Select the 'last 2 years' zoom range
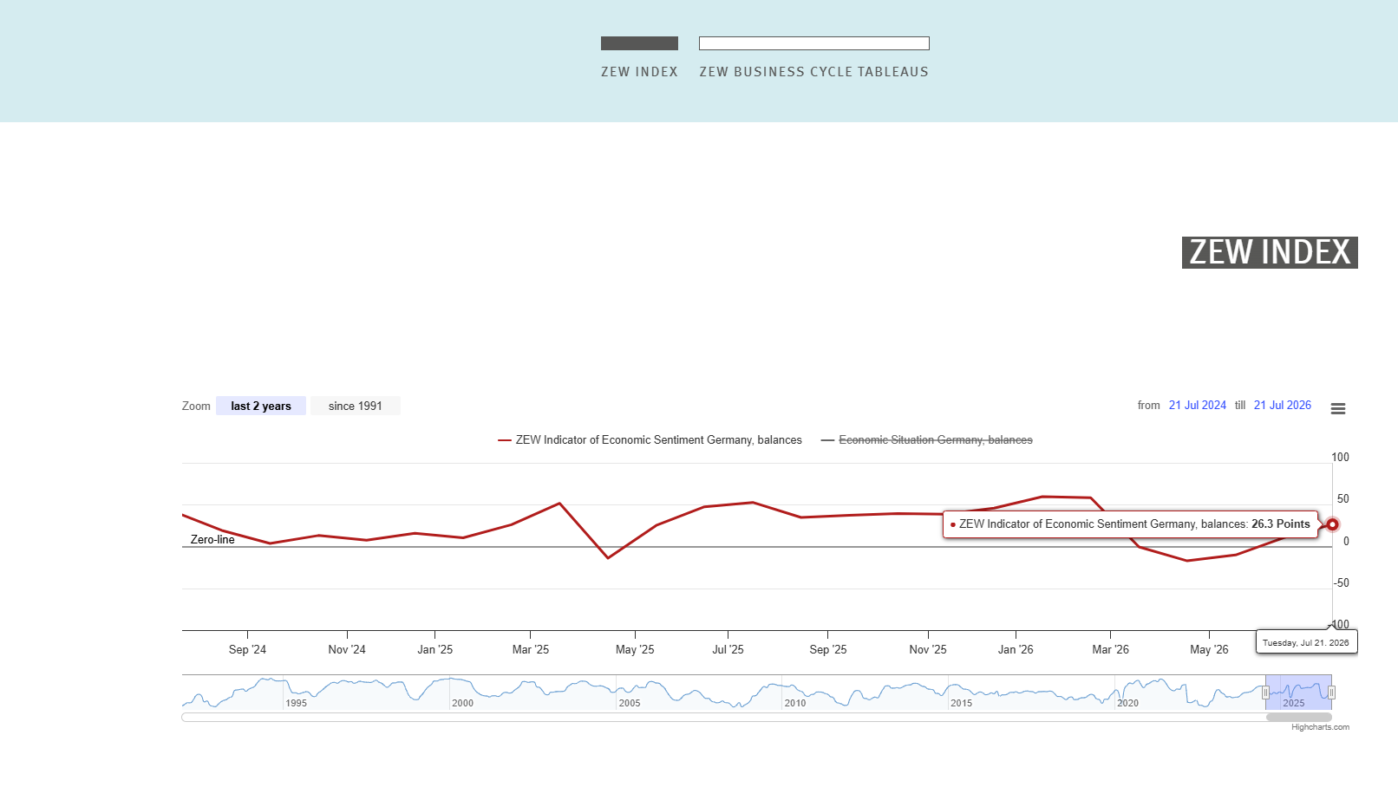The image size is (1398, 787). (x=261, y=406)
